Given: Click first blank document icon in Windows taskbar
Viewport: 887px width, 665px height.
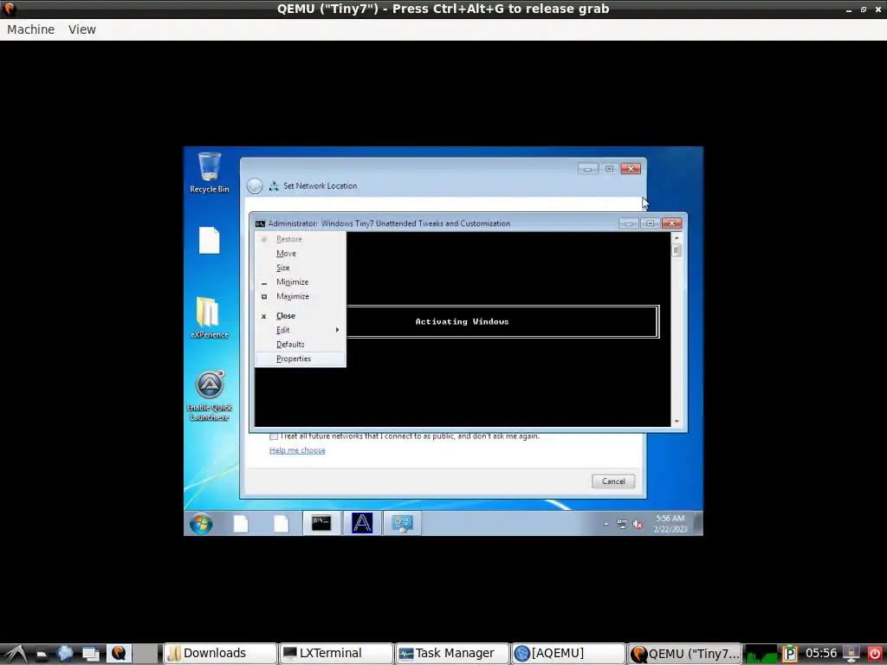Looking at the screenshot, I should pyautogui.click(x=241, y=524).
